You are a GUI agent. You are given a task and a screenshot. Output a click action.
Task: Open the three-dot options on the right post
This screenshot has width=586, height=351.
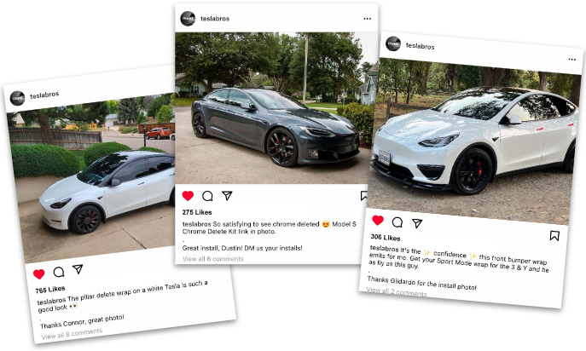click(x=572, y=60)
